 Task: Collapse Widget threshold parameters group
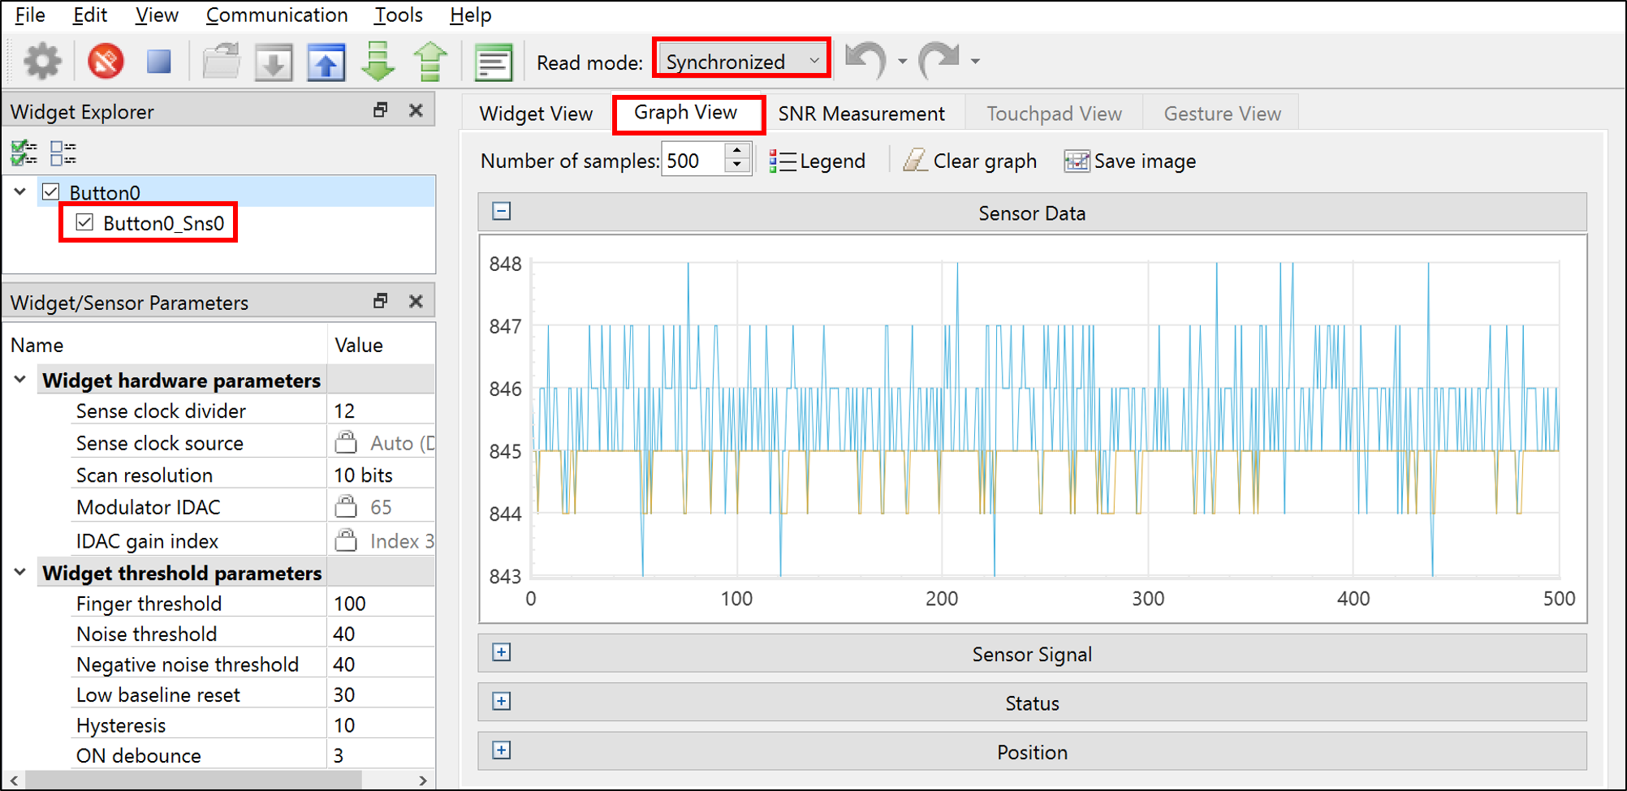pyautogui.click(x=20, y=572)
